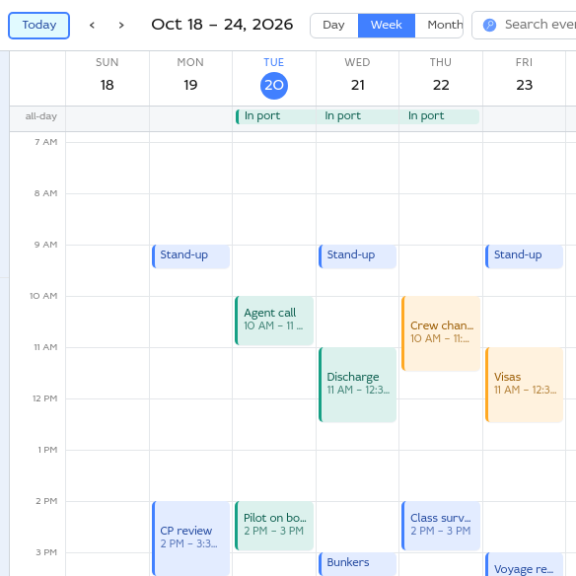Select Wednesday 21 column header
The height and width of the screenshot is (576, 576).
click(x=357, y=78)
